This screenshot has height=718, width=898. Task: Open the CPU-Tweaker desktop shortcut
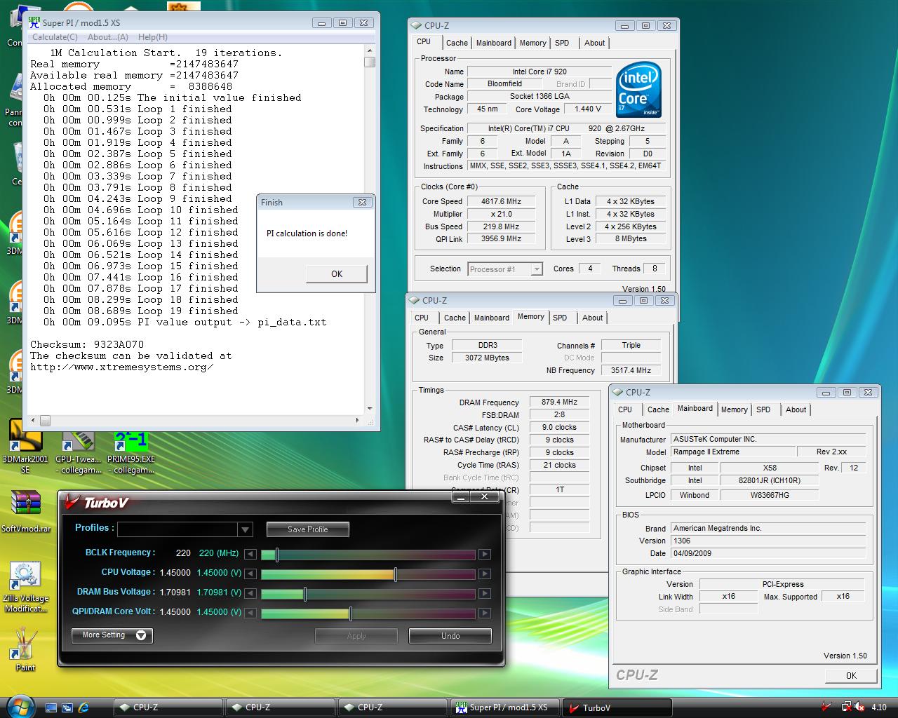[x=79, y=442]
